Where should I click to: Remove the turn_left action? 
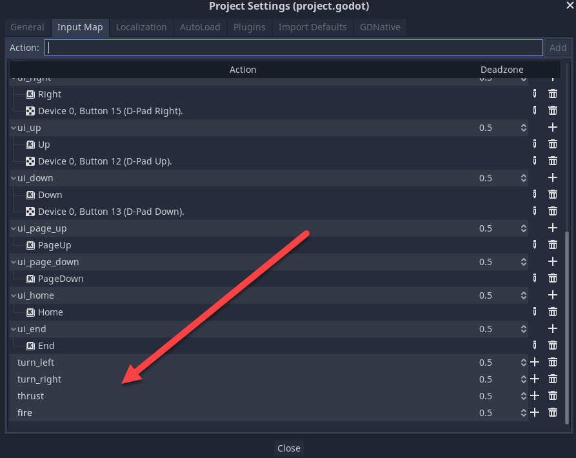pyautogui.click(x=553, y=363)
